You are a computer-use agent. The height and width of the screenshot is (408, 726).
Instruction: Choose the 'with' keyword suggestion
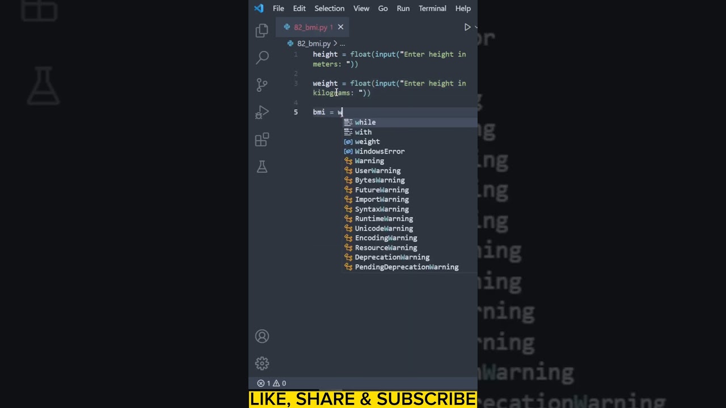point(410,132)
